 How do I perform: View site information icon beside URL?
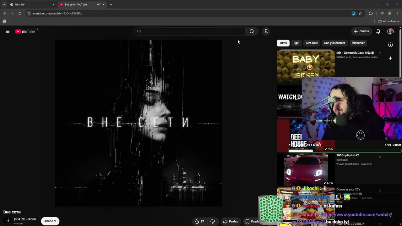tap(29, 13)
